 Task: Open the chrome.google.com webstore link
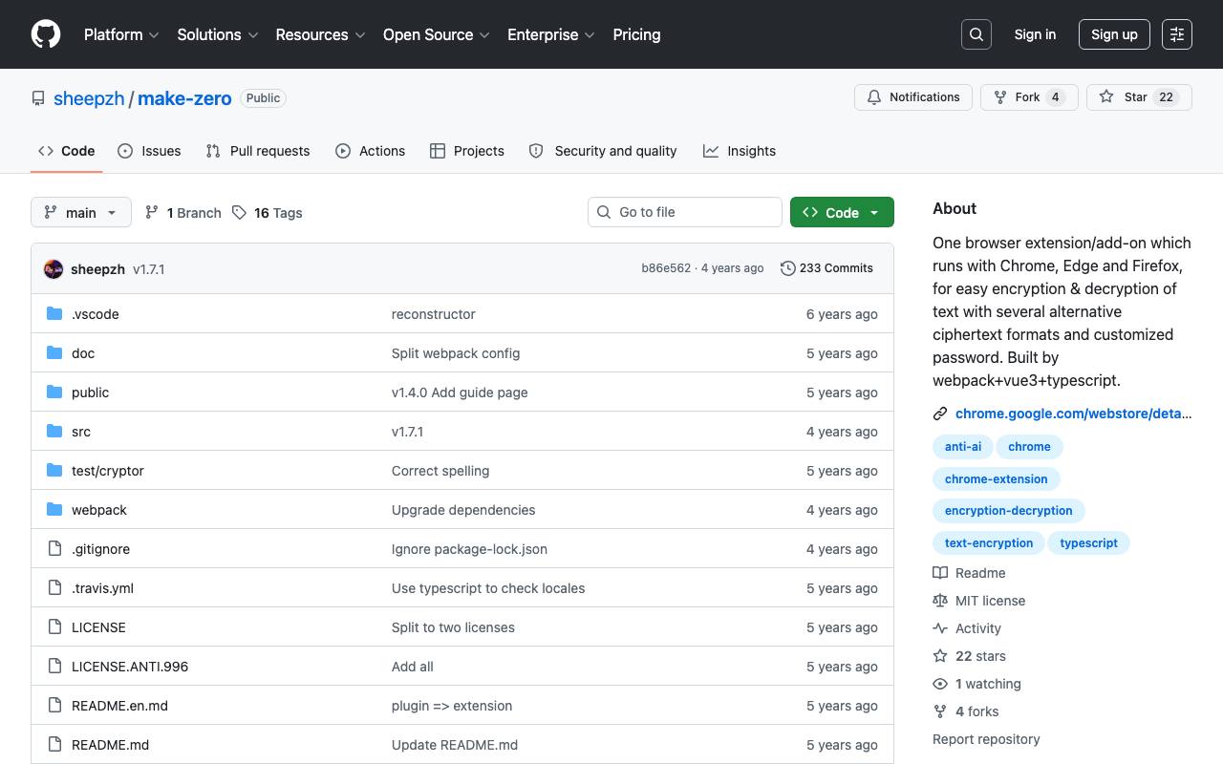tap(1074, 414)
